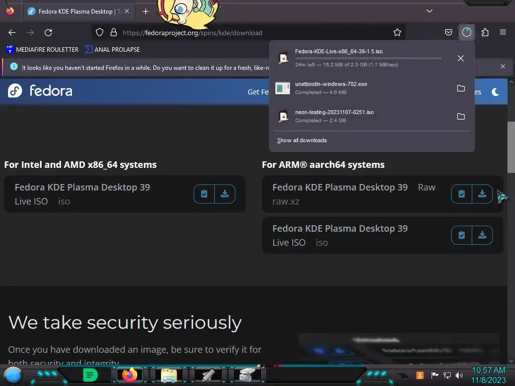Open the Action Center flag tray icon
Screen dimensions: 515x386
coord(435,375)
